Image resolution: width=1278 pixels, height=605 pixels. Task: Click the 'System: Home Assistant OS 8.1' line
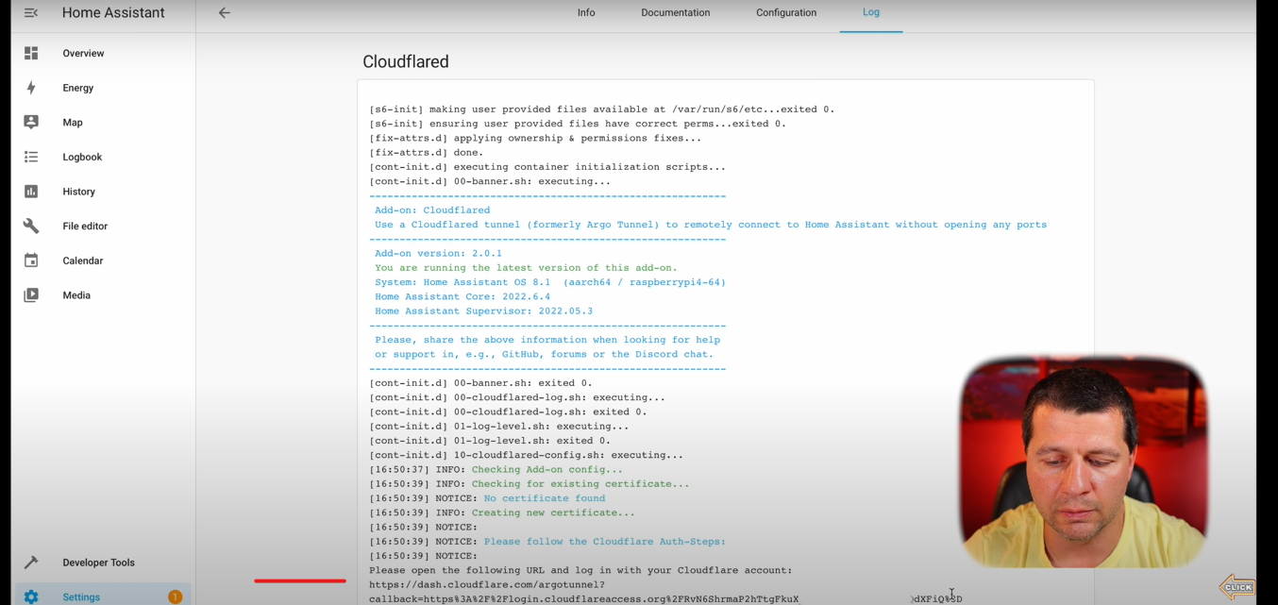[550, 282]
